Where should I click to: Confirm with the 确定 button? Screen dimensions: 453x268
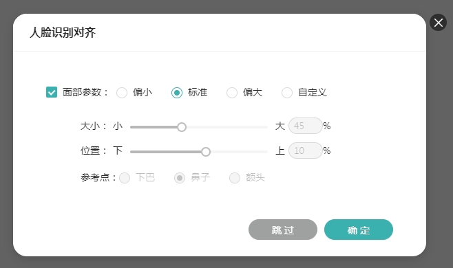pos(359,230)
